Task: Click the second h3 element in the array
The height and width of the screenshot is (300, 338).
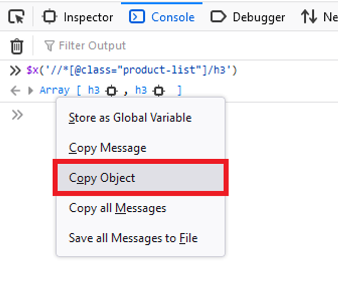Action: 141,90
